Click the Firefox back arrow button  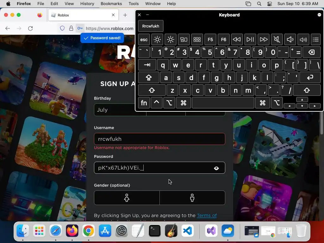(8, 28)
